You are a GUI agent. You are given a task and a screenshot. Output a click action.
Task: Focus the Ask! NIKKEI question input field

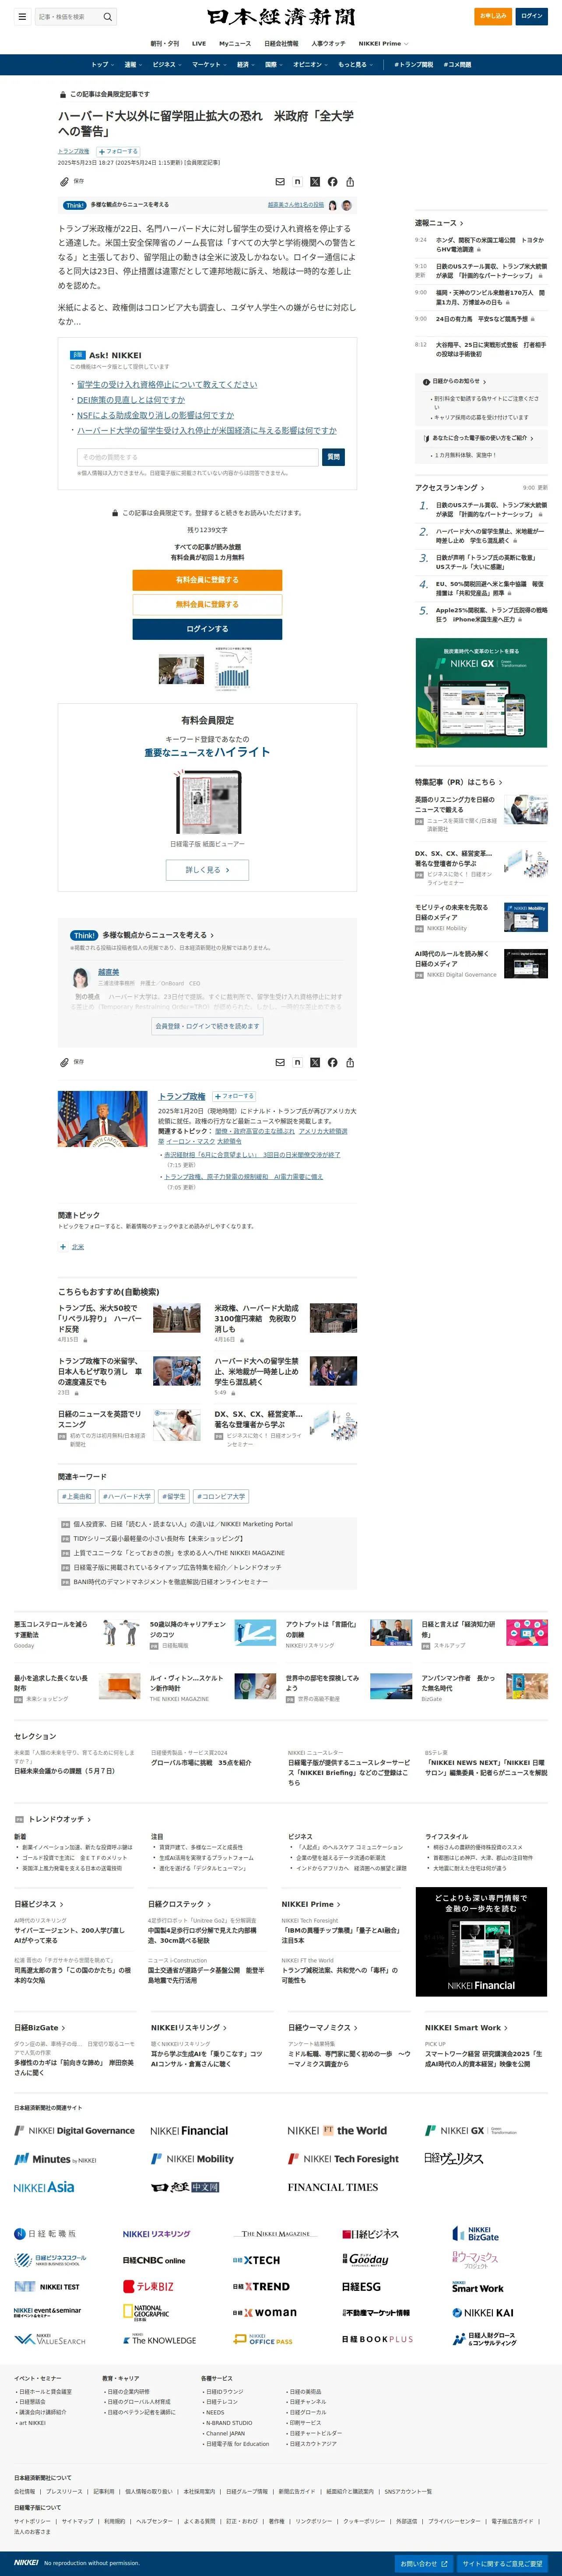[198, 457]
